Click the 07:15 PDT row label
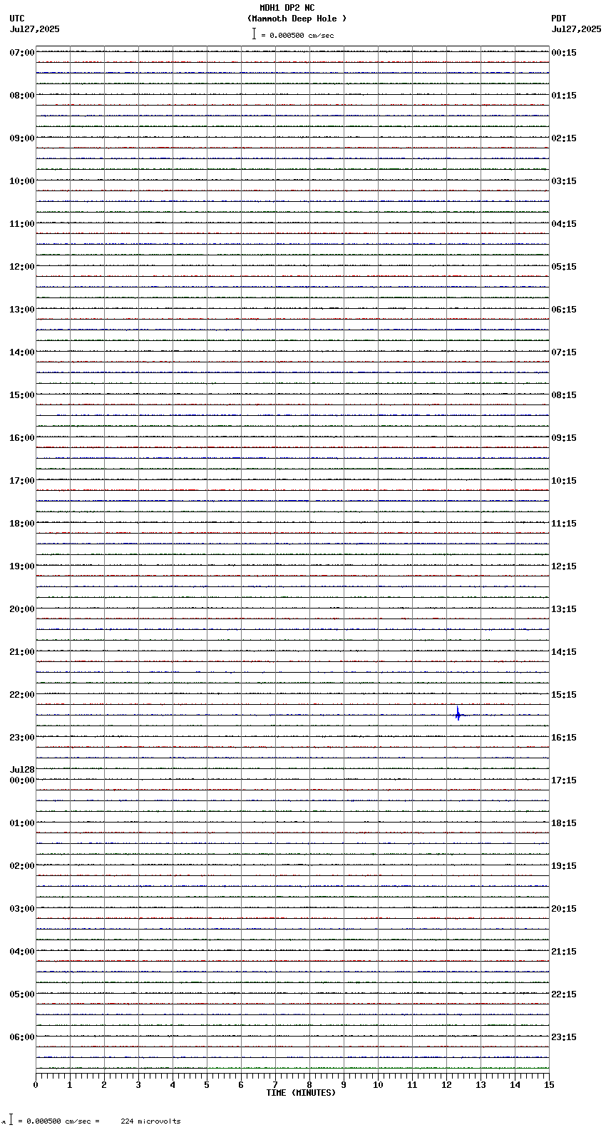The image size is (606, 1130). point(564,352)
